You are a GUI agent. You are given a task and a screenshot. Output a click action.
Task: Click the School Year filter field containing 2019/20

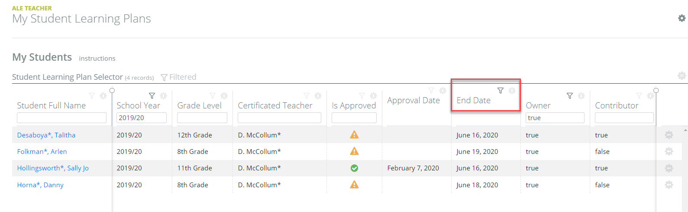point(142,118)
